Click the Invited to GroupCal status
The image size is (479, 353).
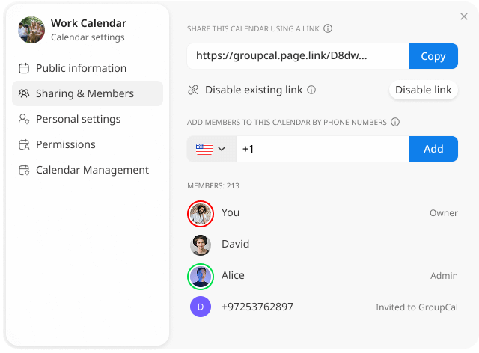tap(417, 307)
